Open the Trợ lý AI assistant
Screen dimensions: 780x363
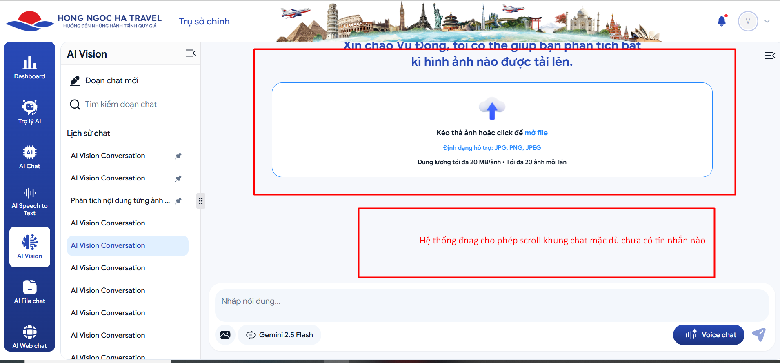pos(29,112)
